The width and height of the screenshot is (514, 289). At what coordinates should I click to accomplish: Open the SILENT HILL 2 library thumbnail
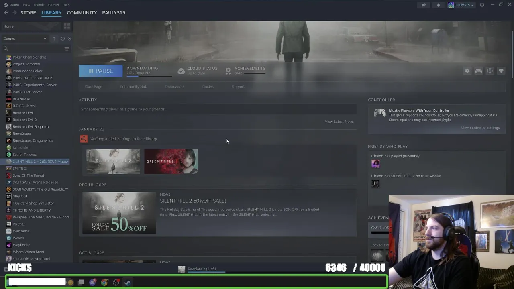point(113,161)
